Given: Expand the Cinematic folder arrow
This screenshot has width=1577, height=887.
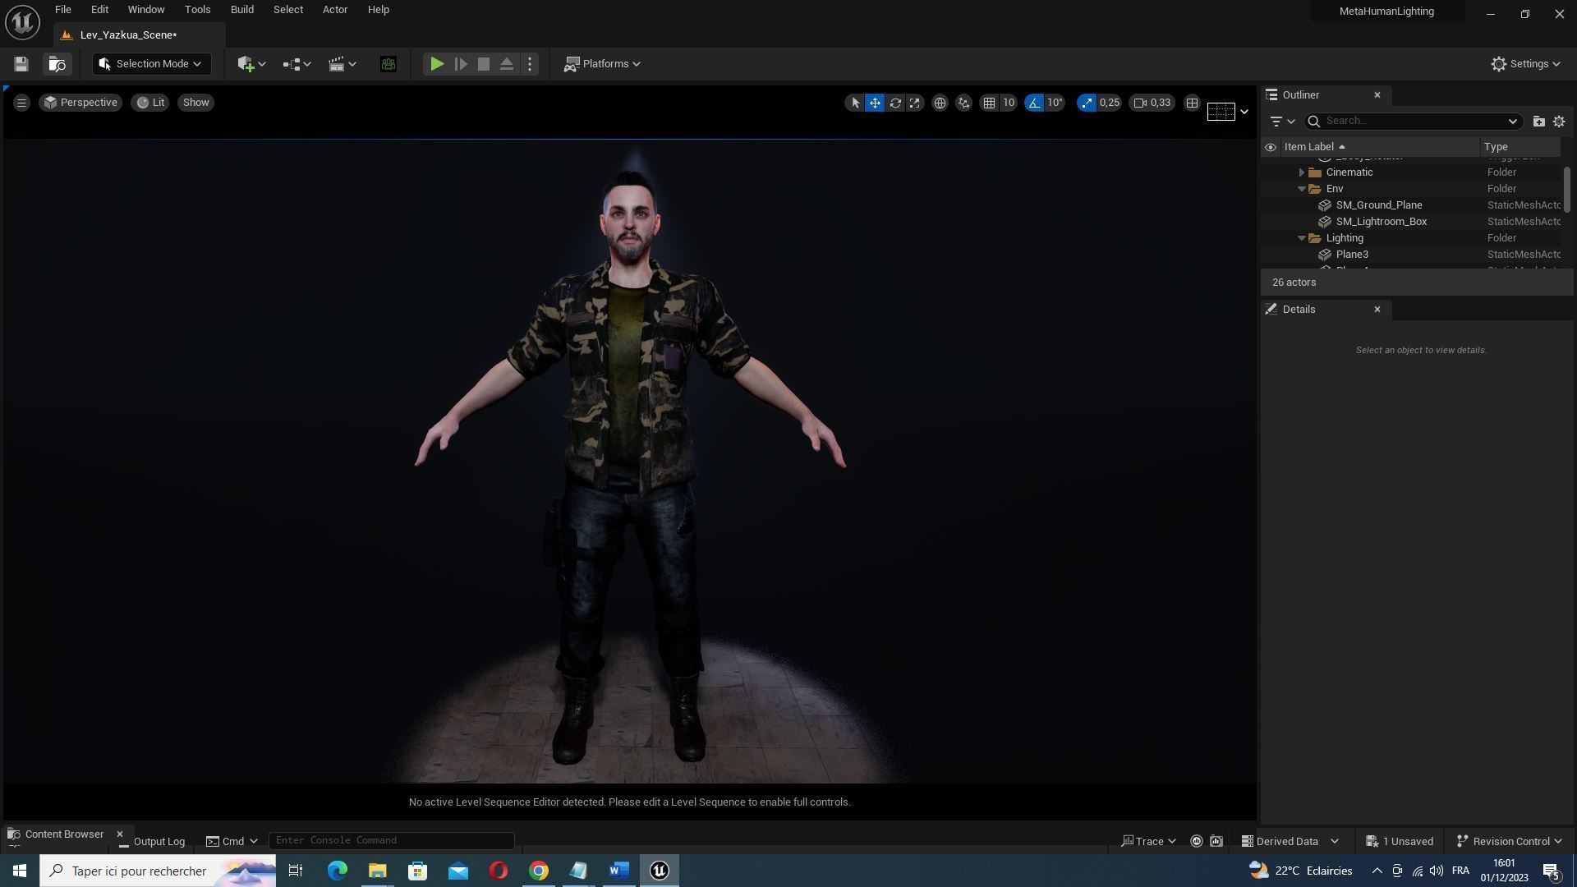Looking at the screenshot, I should tap(1302, 172).
